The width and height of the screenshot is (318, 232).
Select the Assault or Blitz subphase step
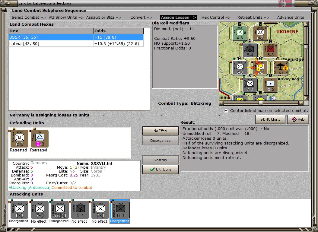pos(103,17)
